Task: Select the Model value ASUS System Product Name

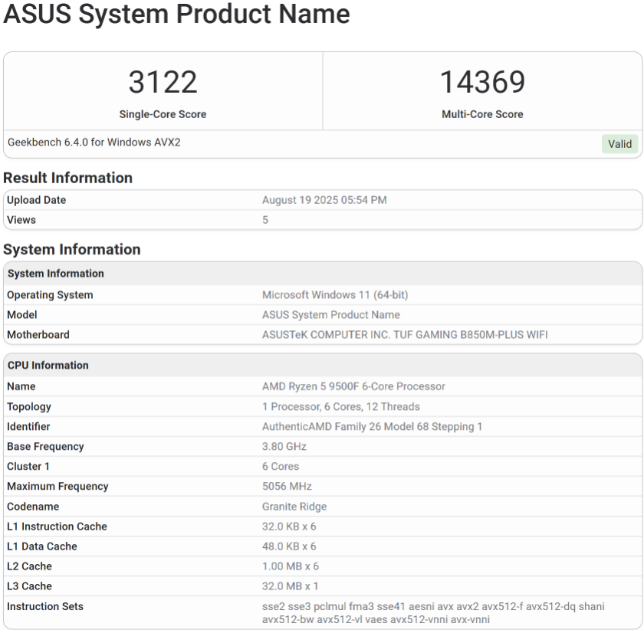Action: 331,314
